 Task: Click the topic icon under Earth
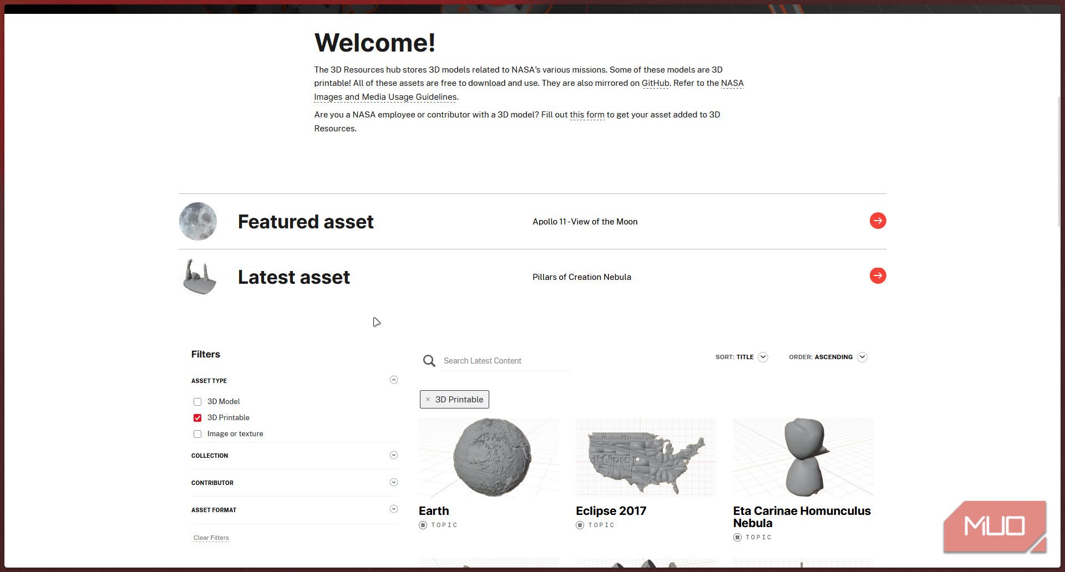[423, 525]
